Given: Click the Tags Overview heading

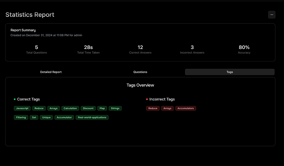Looking at the screenshot, I should tap(140, 85).
